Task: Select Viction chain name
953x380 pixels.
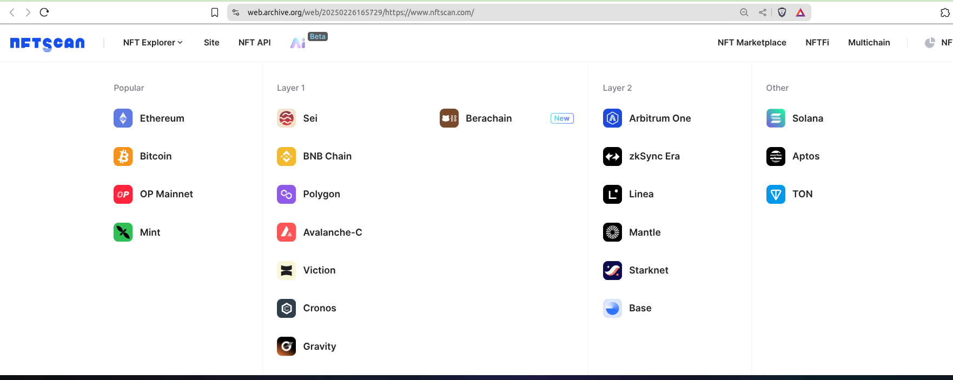Action: coord(320,270)
